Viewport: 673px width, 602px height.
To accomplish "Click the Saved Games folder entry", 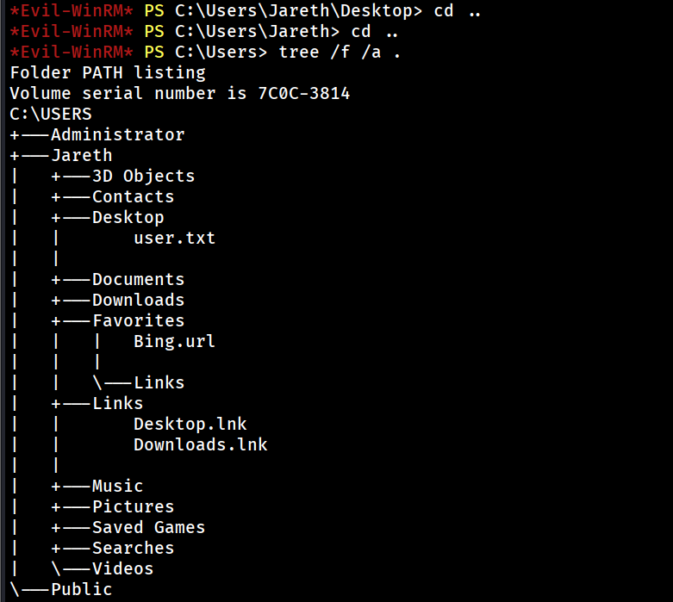I will tap(148, 527).
